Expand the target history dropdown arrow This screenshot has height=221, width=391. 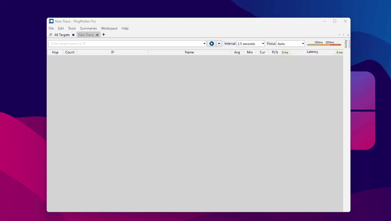click(x=205, y=44)
